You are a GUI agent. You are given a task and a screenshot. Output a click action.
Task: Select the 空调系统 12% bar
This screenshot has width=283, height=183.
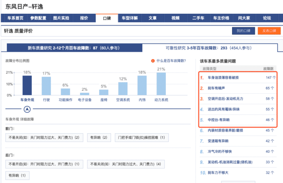[123, 88]
